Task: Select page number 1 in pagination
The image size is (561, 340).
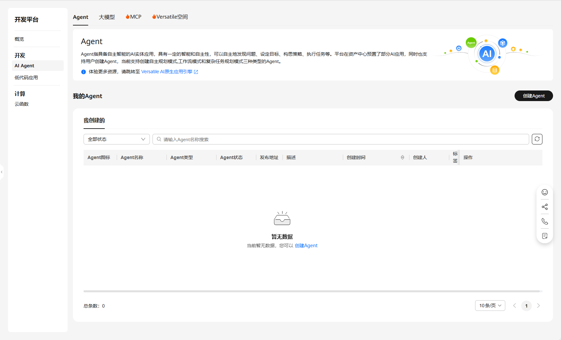Action: (527, 306)
